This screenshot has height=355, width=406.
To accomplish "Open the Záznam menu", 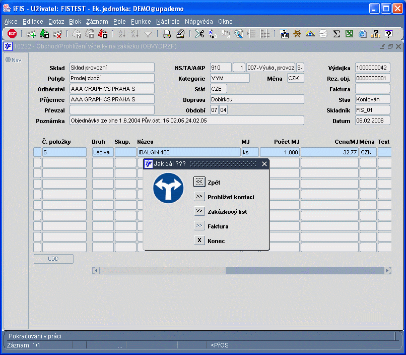I will point(97,22).
